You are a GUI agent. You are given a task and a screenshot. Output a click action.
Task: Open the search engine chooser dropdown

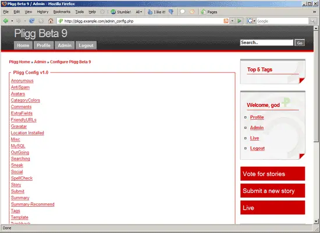pos(254,21)
